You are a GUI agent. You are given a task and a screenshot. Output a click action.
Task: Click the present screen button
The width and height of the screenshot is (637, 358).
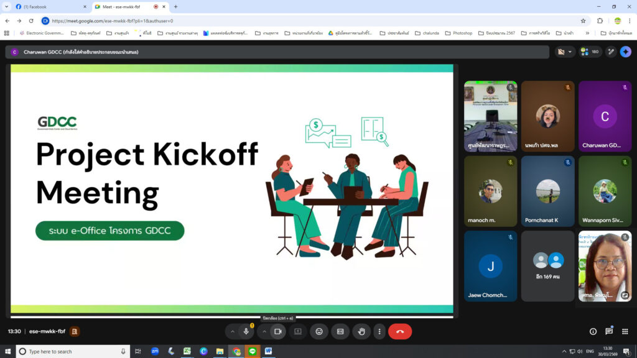pos(297,332)
